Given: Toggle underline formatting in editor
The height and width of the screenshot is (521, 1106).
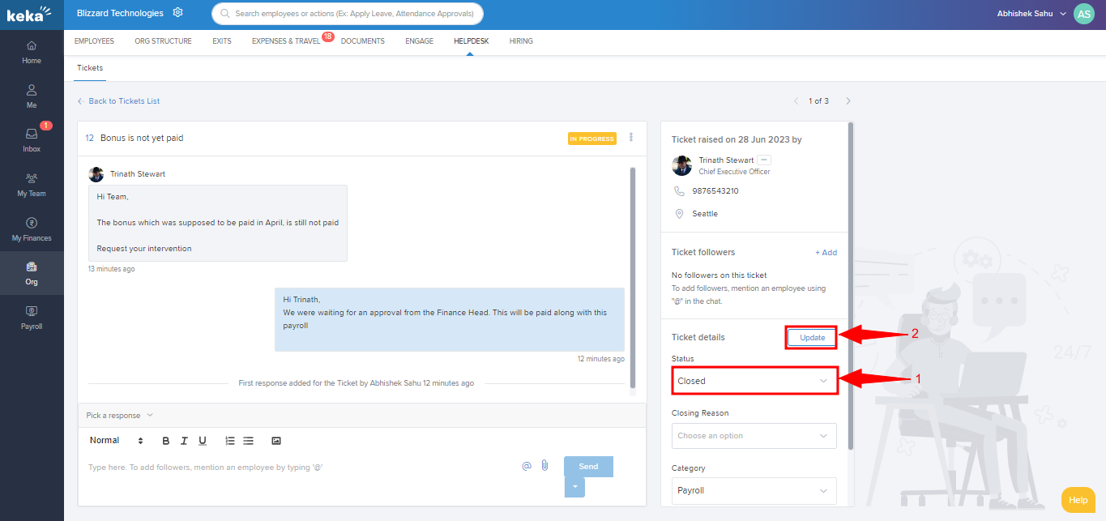Looking at the screenshot, I should point(203,441).
